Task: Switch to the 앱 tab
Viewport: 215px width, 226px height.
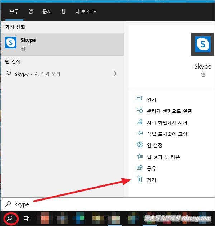Action: 30,11
